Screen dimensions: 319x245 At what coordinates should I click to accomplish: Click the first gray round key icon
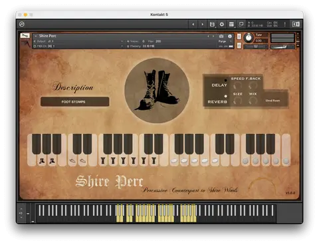(x=245, y=160)
